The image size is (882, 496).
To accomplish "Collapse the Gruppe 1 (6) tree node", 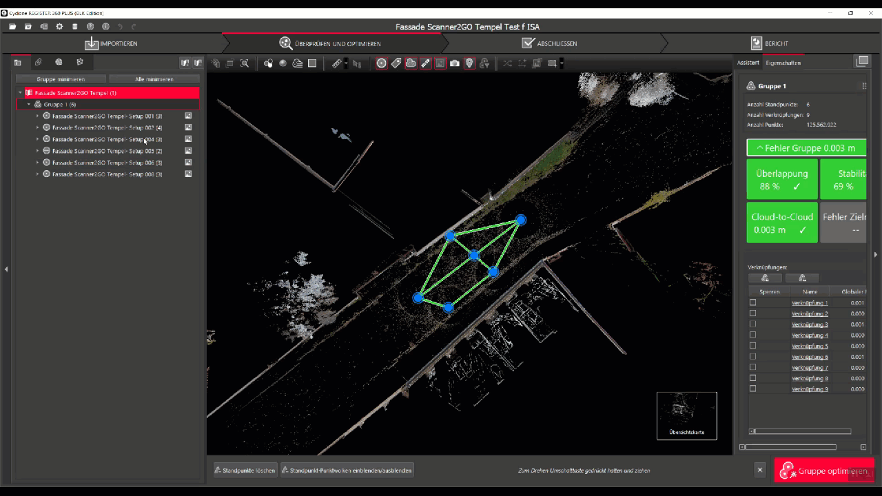I will (29, 104).
